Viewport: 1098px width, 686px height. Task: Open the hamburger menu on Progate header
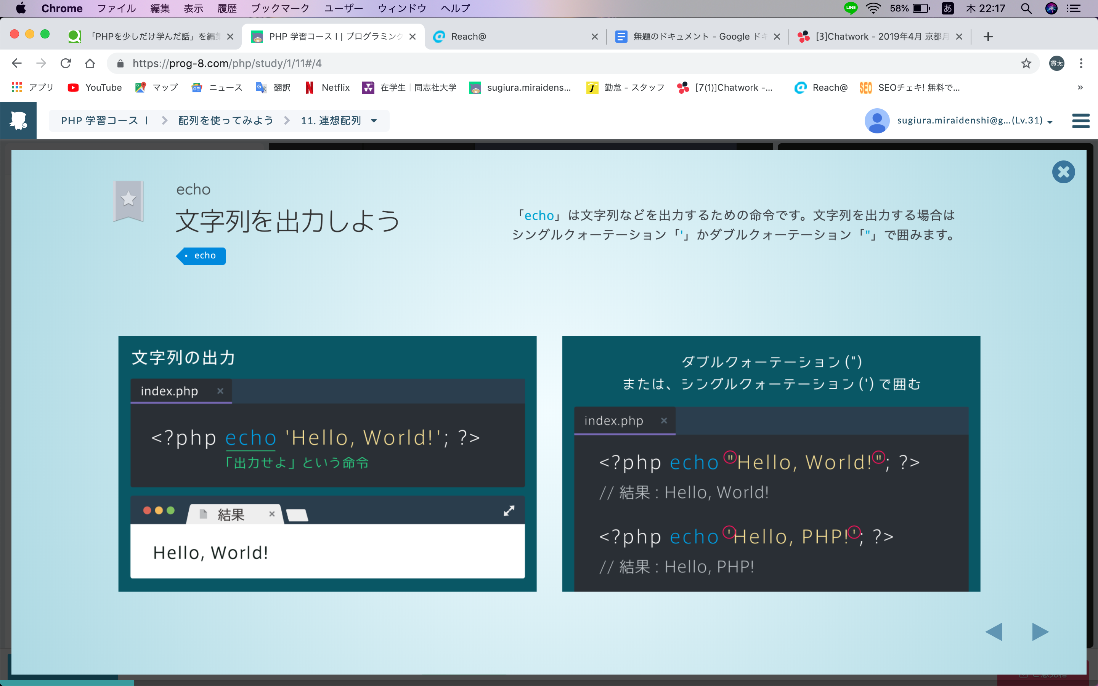(x=1081, y=121)
